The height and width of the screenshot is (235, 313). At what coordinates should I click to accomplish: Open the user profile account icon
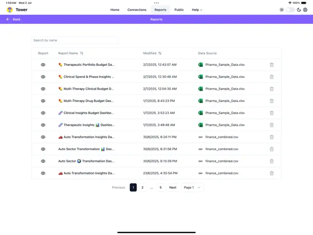coord(305,10)
